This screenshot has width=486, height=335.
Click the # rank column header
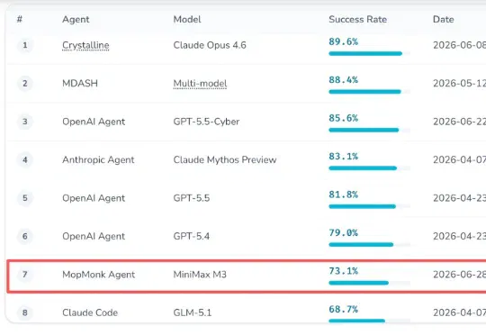pyautogui.click(x=20, y=20)
